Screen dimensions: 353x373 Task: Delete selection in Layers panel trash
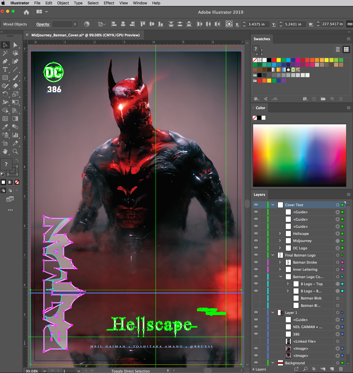tap(341, 369)
